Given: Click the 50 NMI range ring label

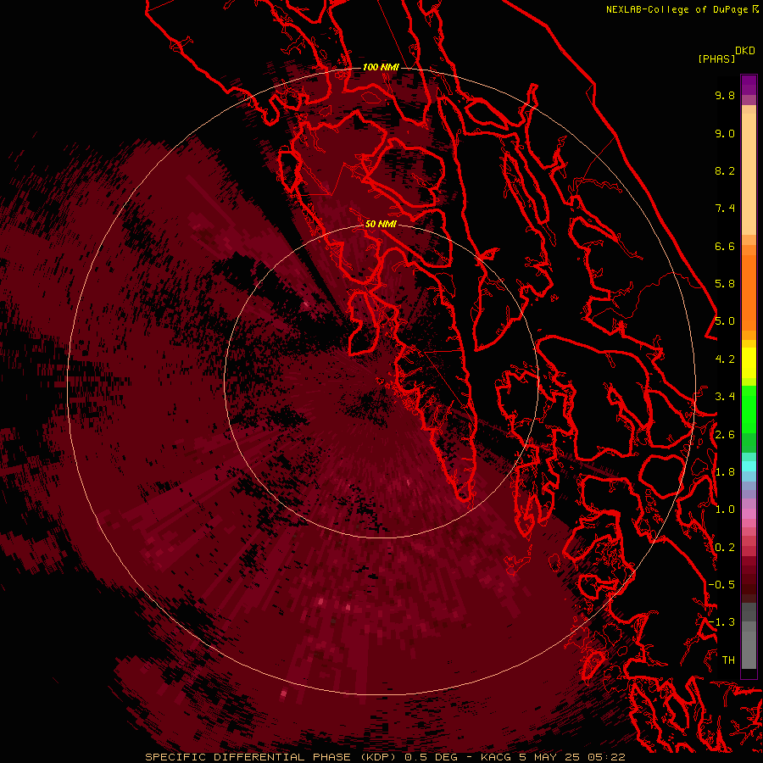Looking at the screenshot, I should coord(381,224).
